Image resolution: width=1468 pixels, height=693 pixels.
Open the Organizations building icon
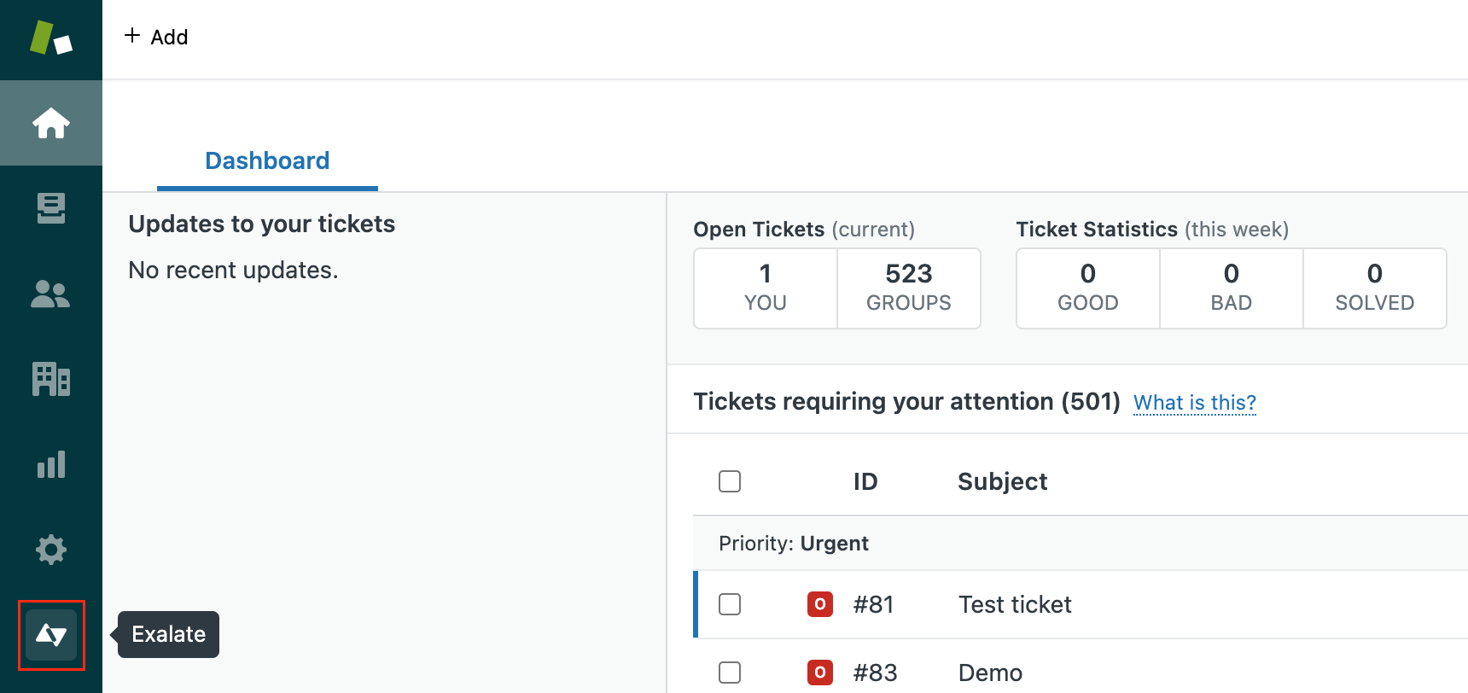[51, 379]
